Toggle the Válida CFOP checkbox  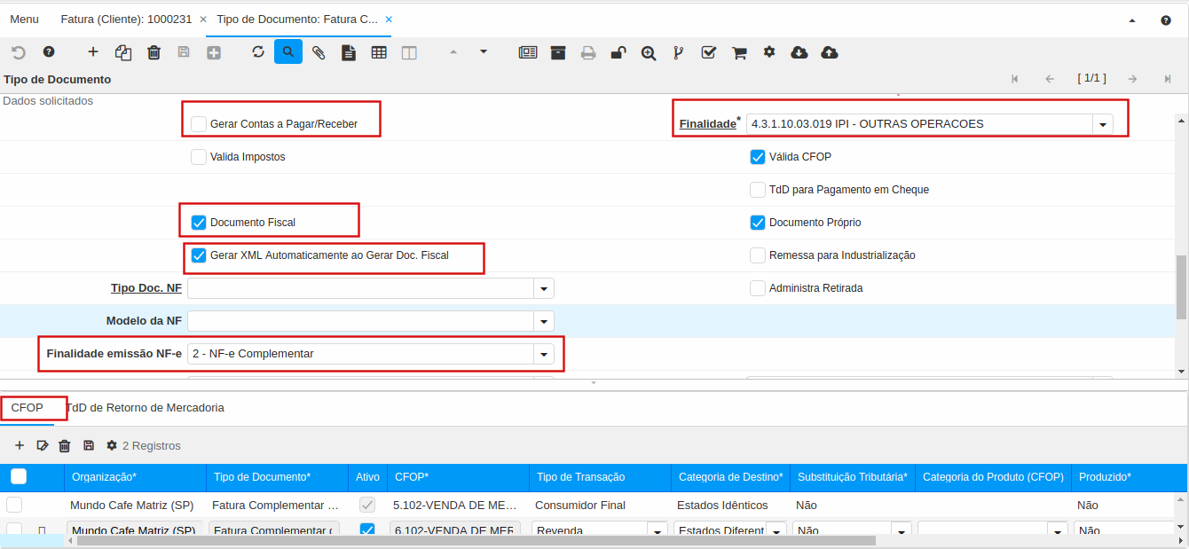[758, 157]
